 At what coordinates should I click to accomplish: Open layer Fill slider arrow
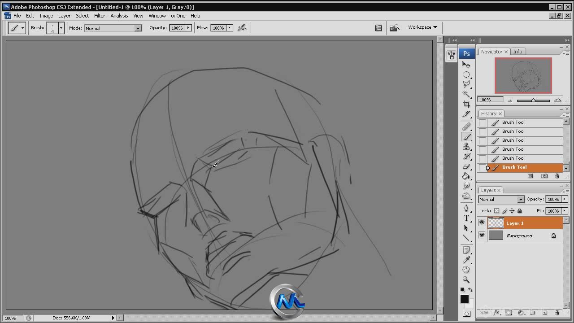(565, 211)
